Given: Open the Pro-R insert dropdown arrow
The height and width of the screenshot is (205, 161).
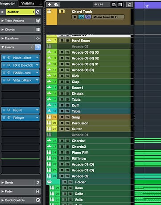Looking at the screenshot, I should coord(37,110).
